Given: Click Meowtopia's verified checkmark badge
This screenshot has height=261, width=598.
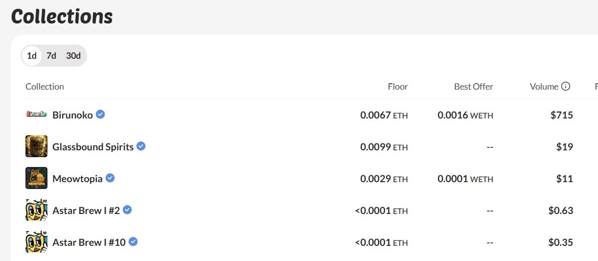Looking at the screenshot, I should (x=110, y=178).
